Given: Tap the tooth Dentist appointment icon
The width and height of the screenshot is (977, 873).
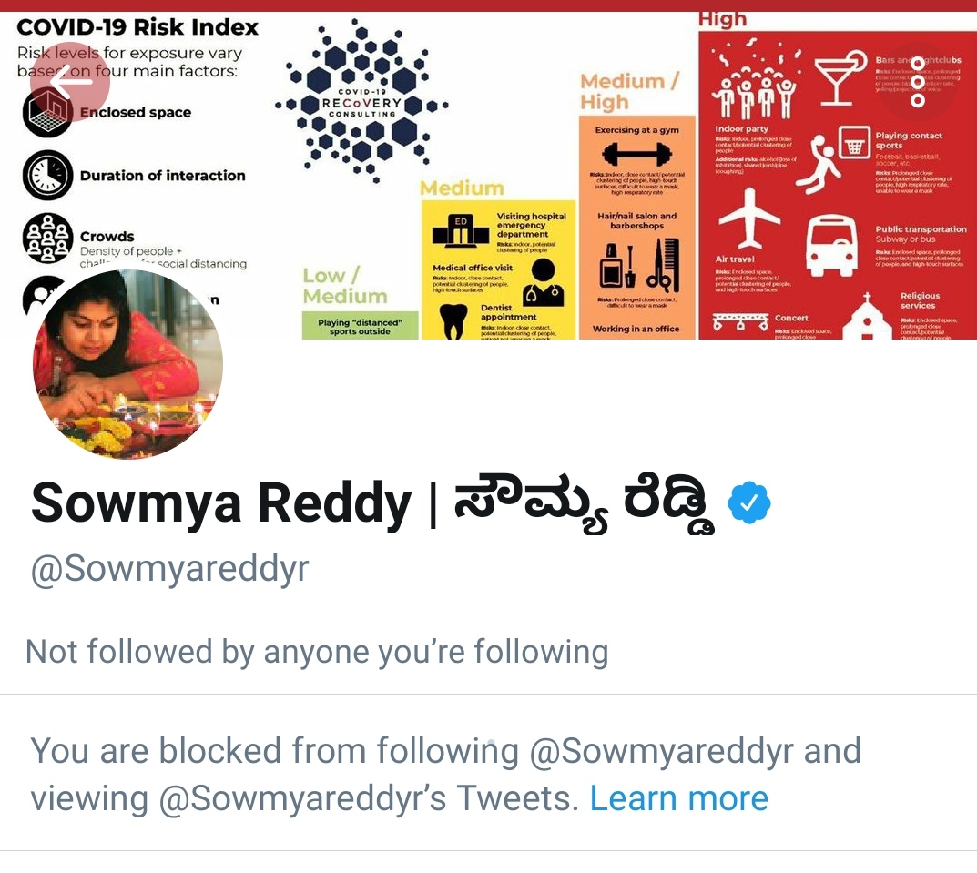Looking at the screenshot, I should 453,321.
